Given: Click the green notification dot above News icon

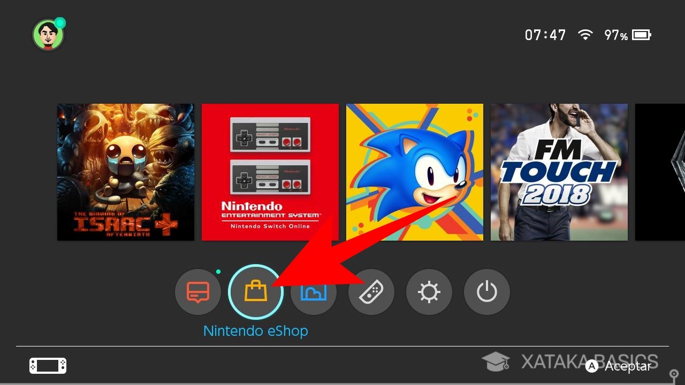Looking at the screenshot, I should tap(218, 271).
